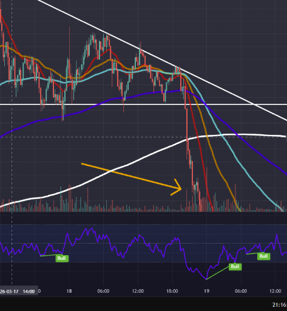Screen dimensions: 287x311
Task: Click the crosshair time label "26-03-17 14:00"
Action: coord(18,292)
